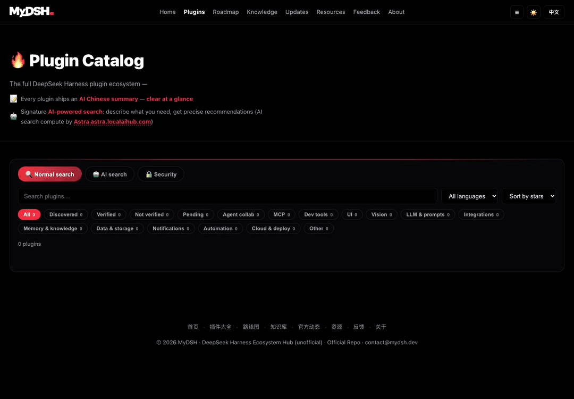Screen dimensions: 574x399
Task: Filter by the Automation chip
Action: click(x=221, y=228)
